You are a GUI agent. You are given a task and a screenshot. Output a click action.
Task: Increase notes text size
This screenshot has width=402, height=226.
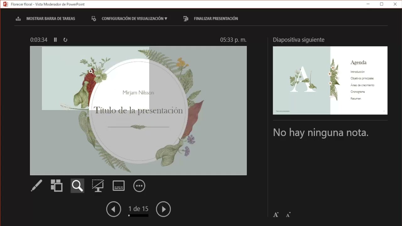(x=276, y=215)
